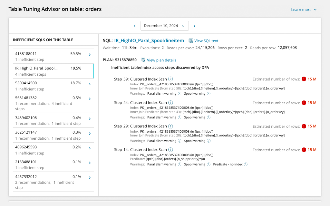
Task: Go to the next day
Action: pyautogui.click(x=194, y=26)
